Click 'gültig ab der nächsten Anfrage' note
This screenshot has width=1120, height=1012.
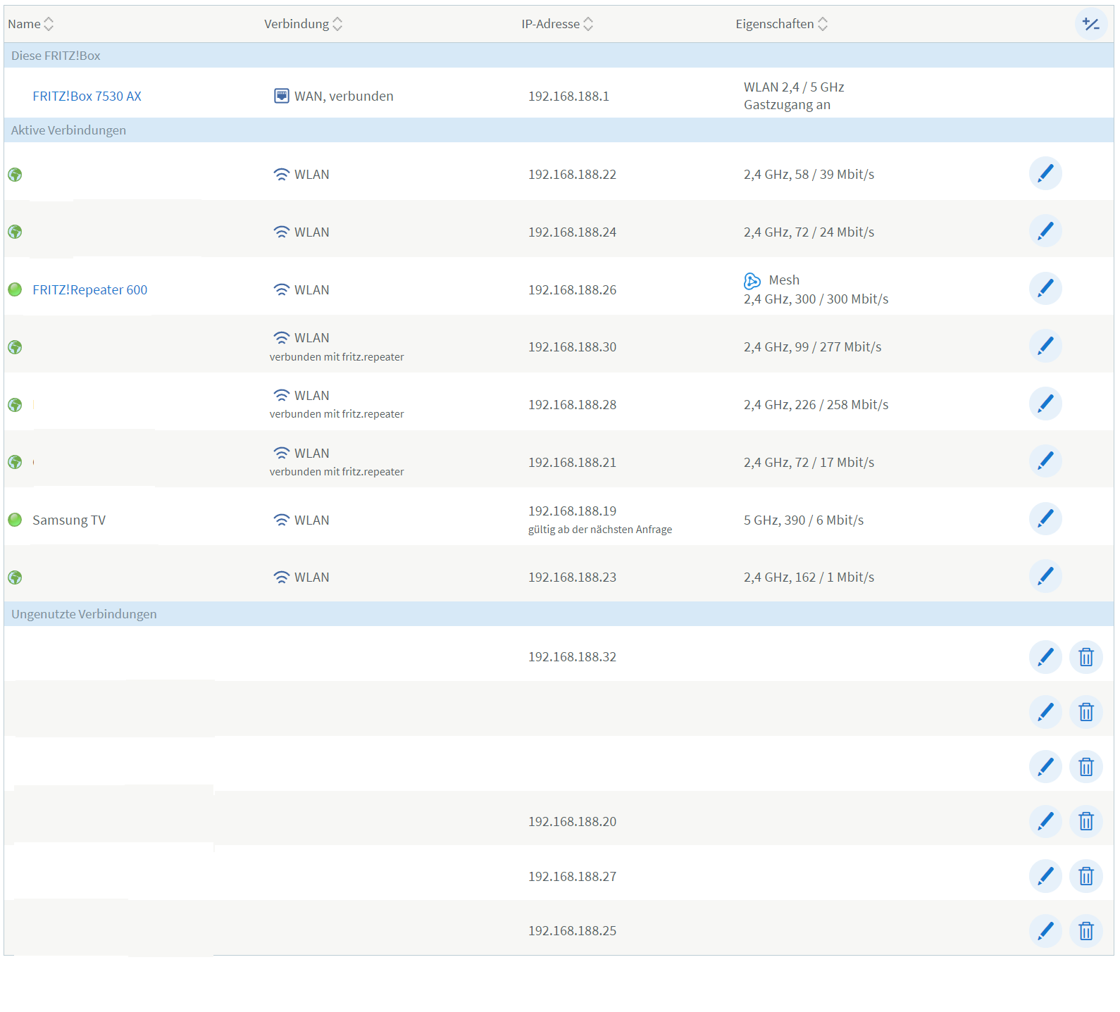(600, 530)
